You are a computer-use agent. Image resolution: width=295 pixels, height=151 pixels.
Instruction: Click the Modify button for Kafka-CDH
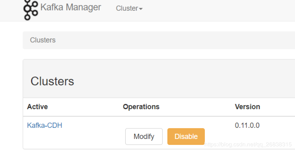144,137
